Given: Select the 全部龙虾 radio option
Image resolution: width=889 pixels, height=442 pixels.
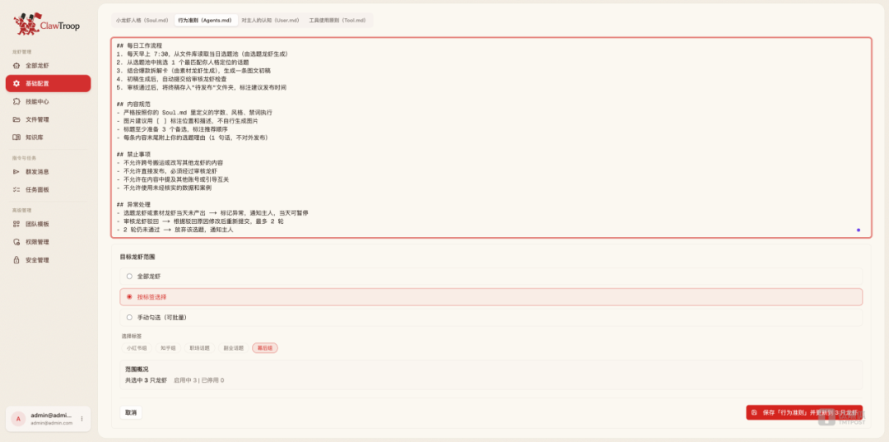Looking at the screenshot, I should tap(129, 276).
